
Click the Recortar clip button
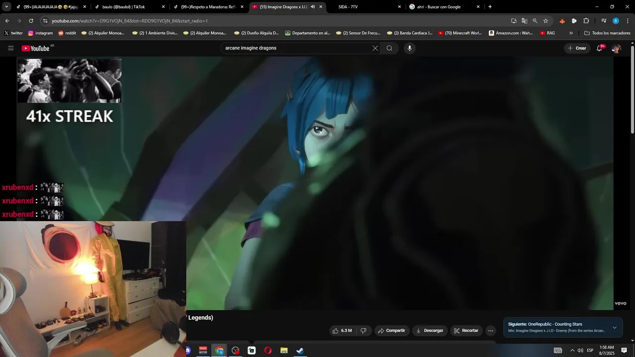point(466,331)
